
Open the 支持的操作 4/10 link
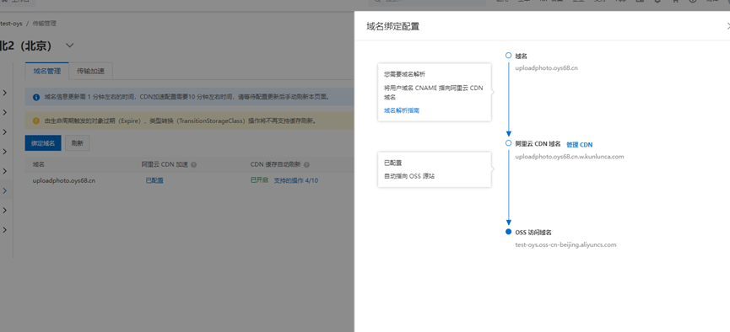tap(295, 180)
